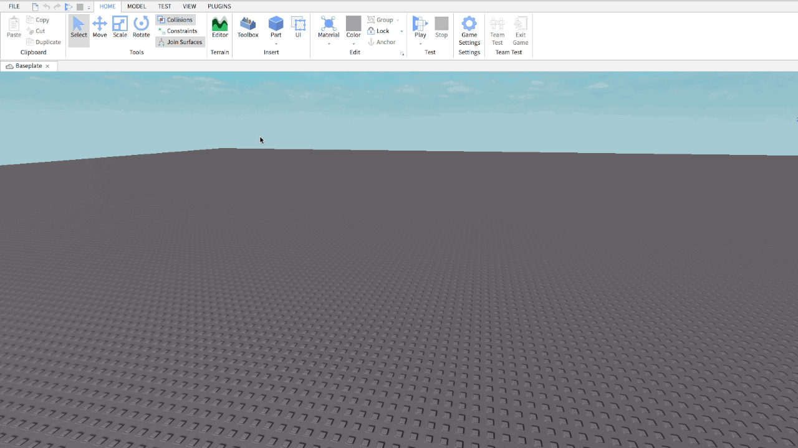This screenshot has width=798, height=448.
Task: Expand the Group dropdown arrow
Action: [x=398, y=21]
